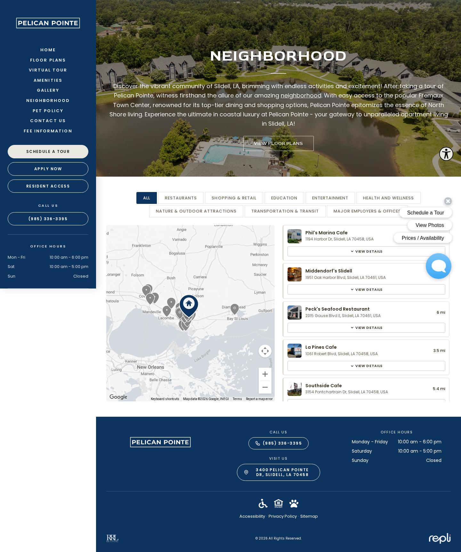Call the sidebar phone number button
This screenshot has height=552, width=461.
(48, 219)
